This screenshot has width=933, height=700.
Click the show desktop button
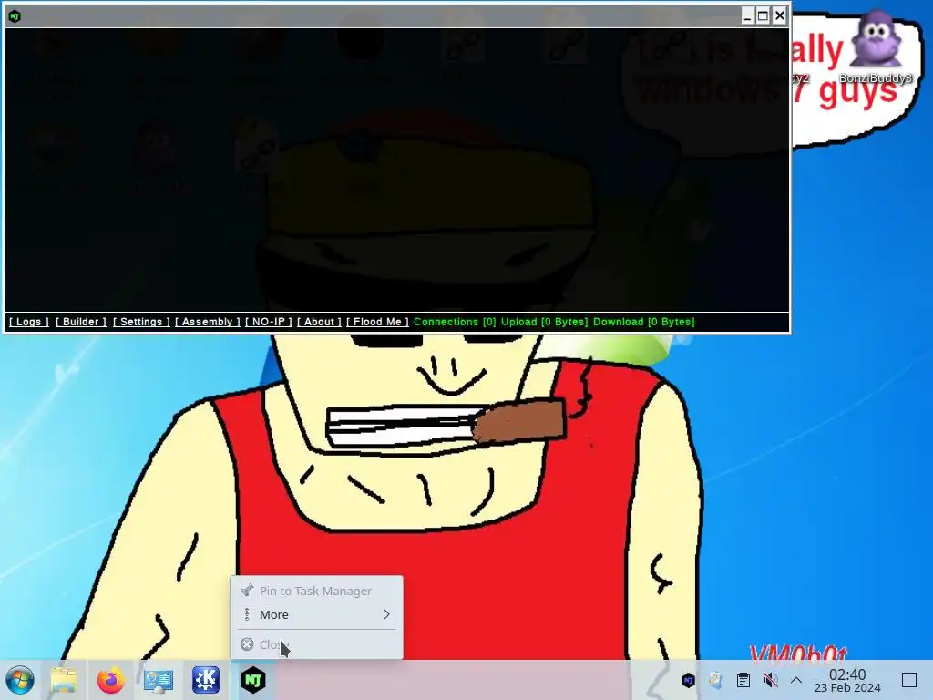(909, 680)
